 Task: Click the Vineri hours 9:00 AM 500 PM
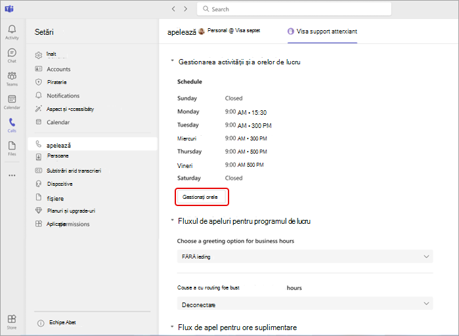click(244, 165)
